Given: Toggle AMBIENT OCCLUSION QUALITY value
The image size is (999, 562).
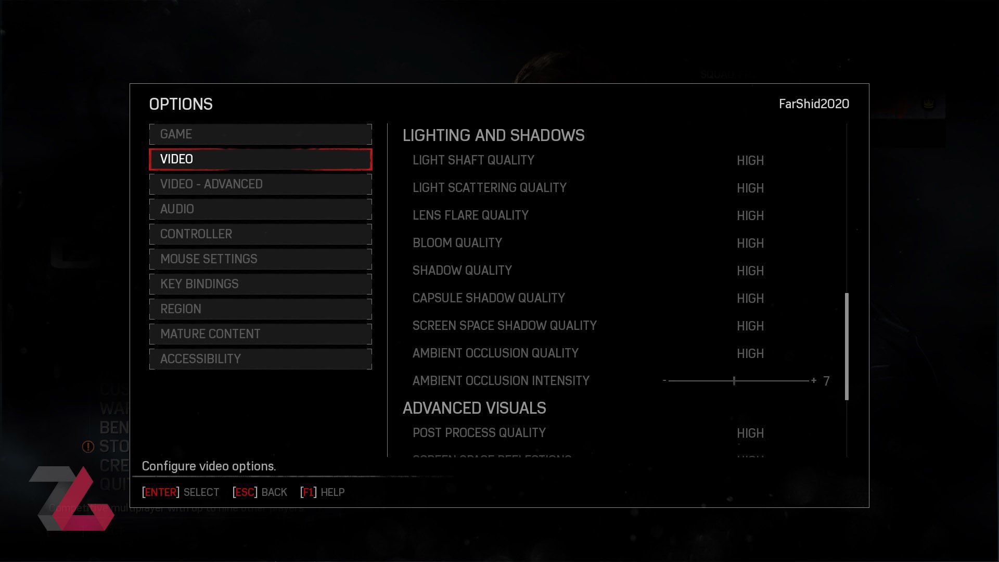Looking at the screenshot, I should 750,353.
